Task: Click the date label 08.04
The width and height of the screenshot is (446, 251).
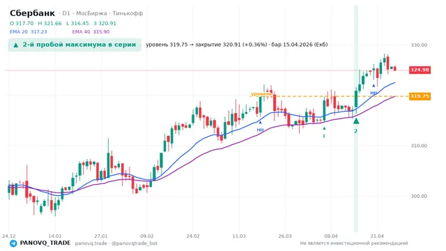Action: [x=331, y=236]
